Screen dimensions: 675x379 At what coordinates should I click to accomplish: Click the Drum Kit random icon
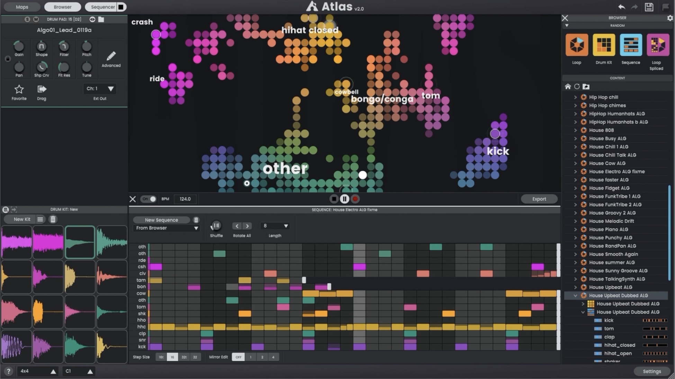pos(604,45)
